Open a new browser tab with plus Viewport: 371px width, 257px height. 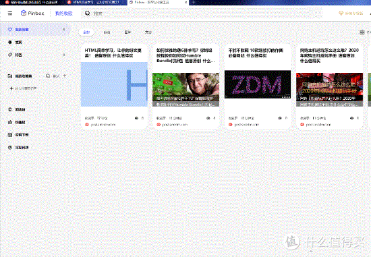coord(194,3)
